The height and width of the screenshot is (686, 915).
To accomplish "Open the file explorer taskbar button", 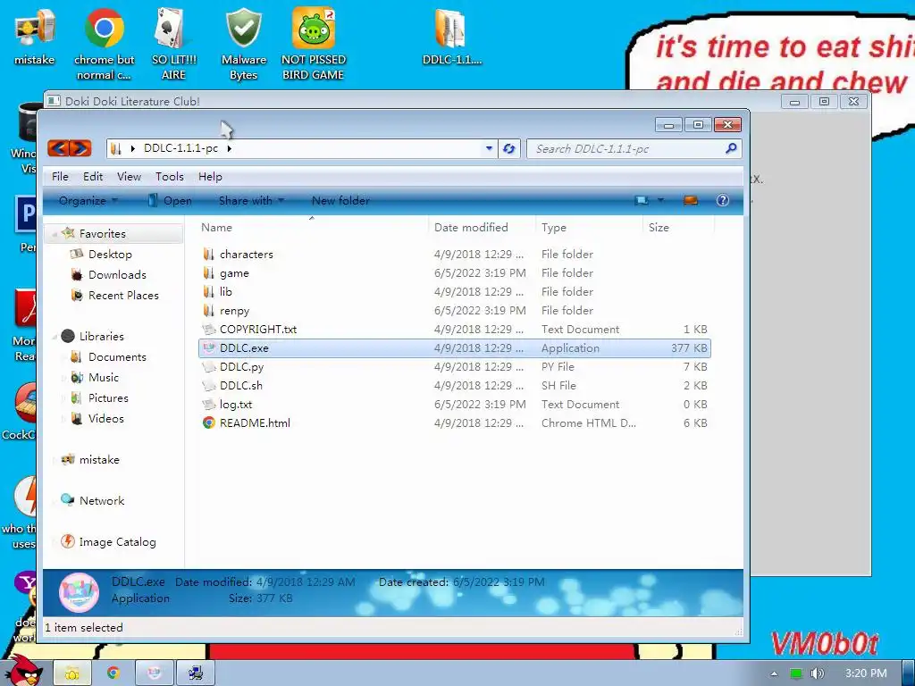I will point(72,673).
